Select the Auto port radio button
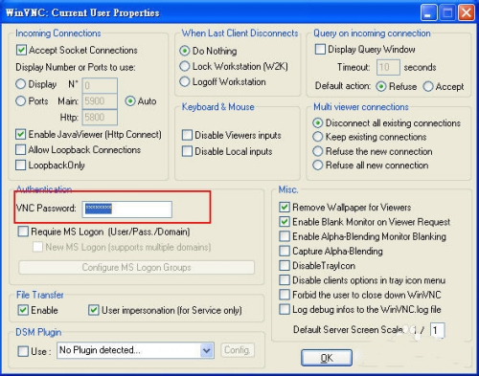Image resolution: width=479 pixels, height=376 pixels. point(130,101)
